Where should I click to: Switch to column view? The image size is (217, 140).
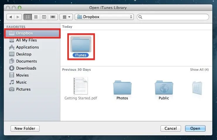tap(44, 17)
